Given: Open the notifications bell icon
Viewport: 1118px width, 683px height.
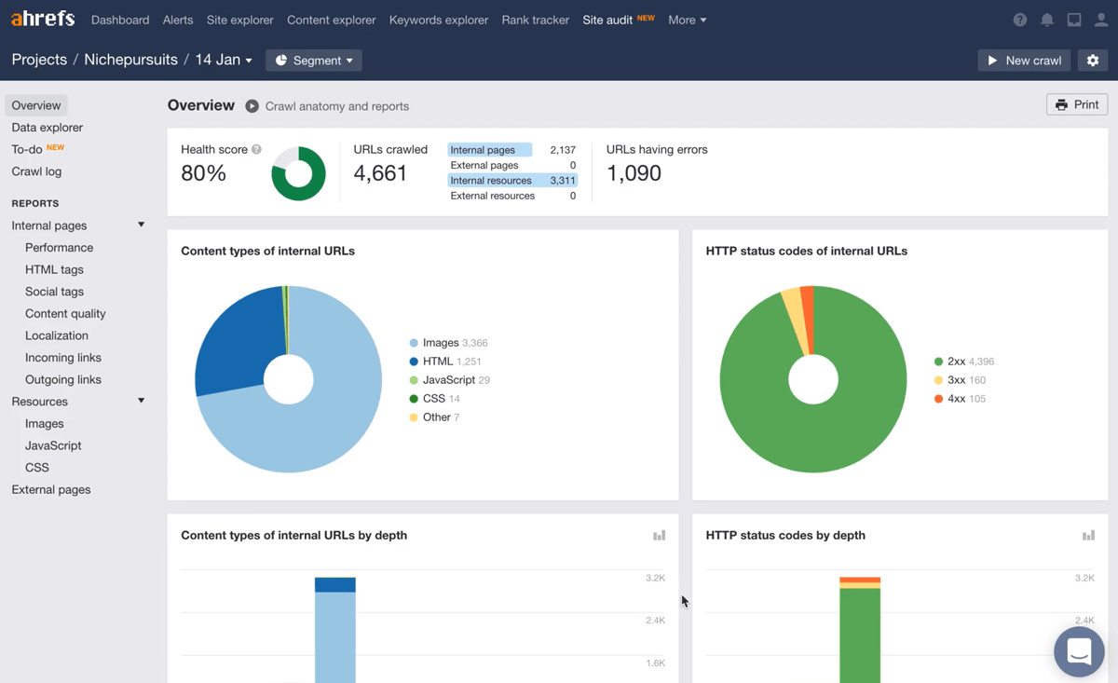Looking at the screenshot, I should tap(1047, 20).
